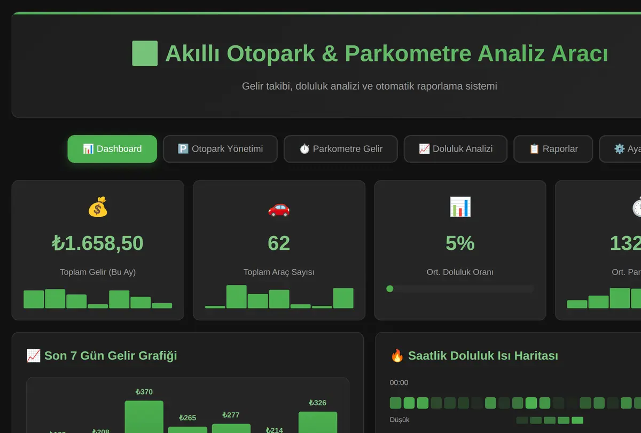Click the ₺1.658,50 total revenue value
Screen dimensions: 641x433
pyautogui.click(x=98, y=243)
